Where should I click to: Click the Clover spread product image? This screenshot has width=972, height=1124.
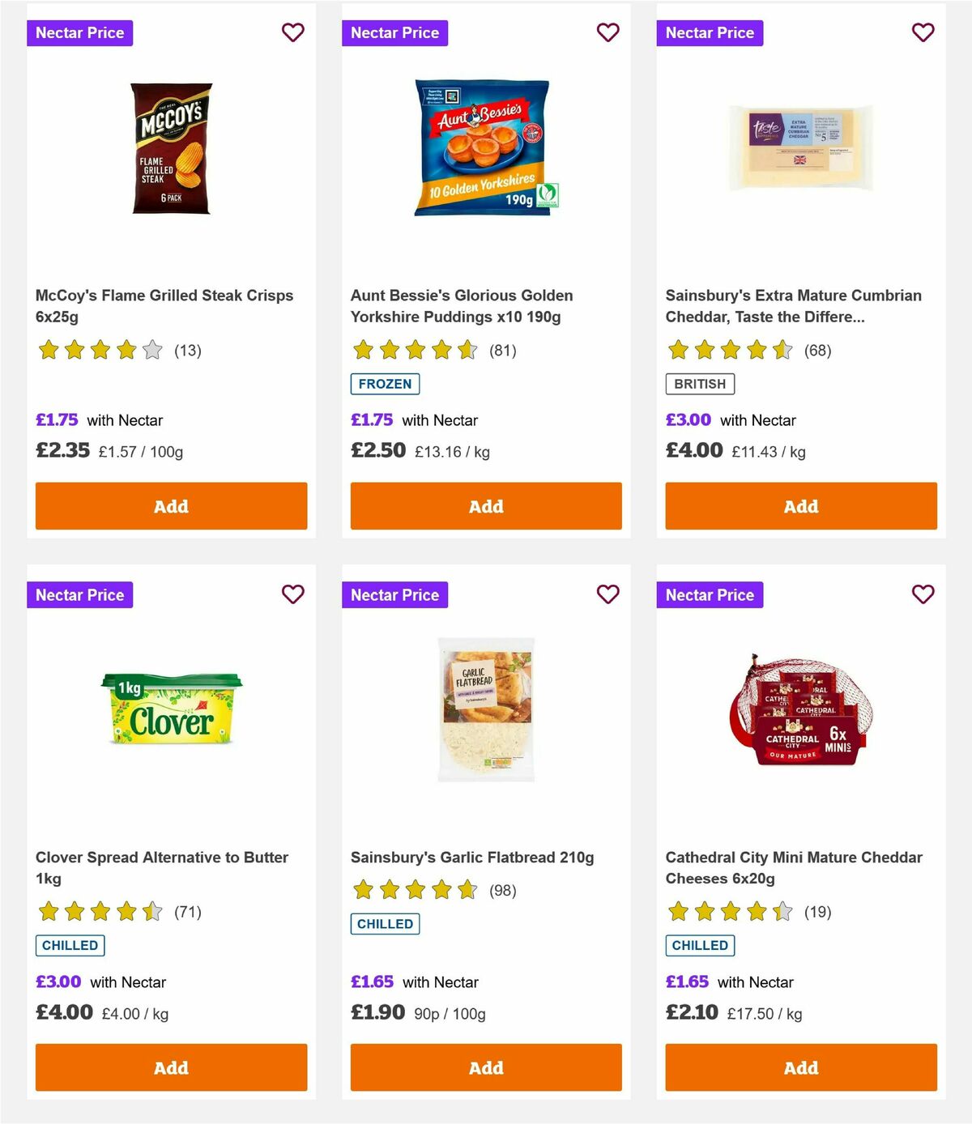pyautogui.click(x=170, y=713)
